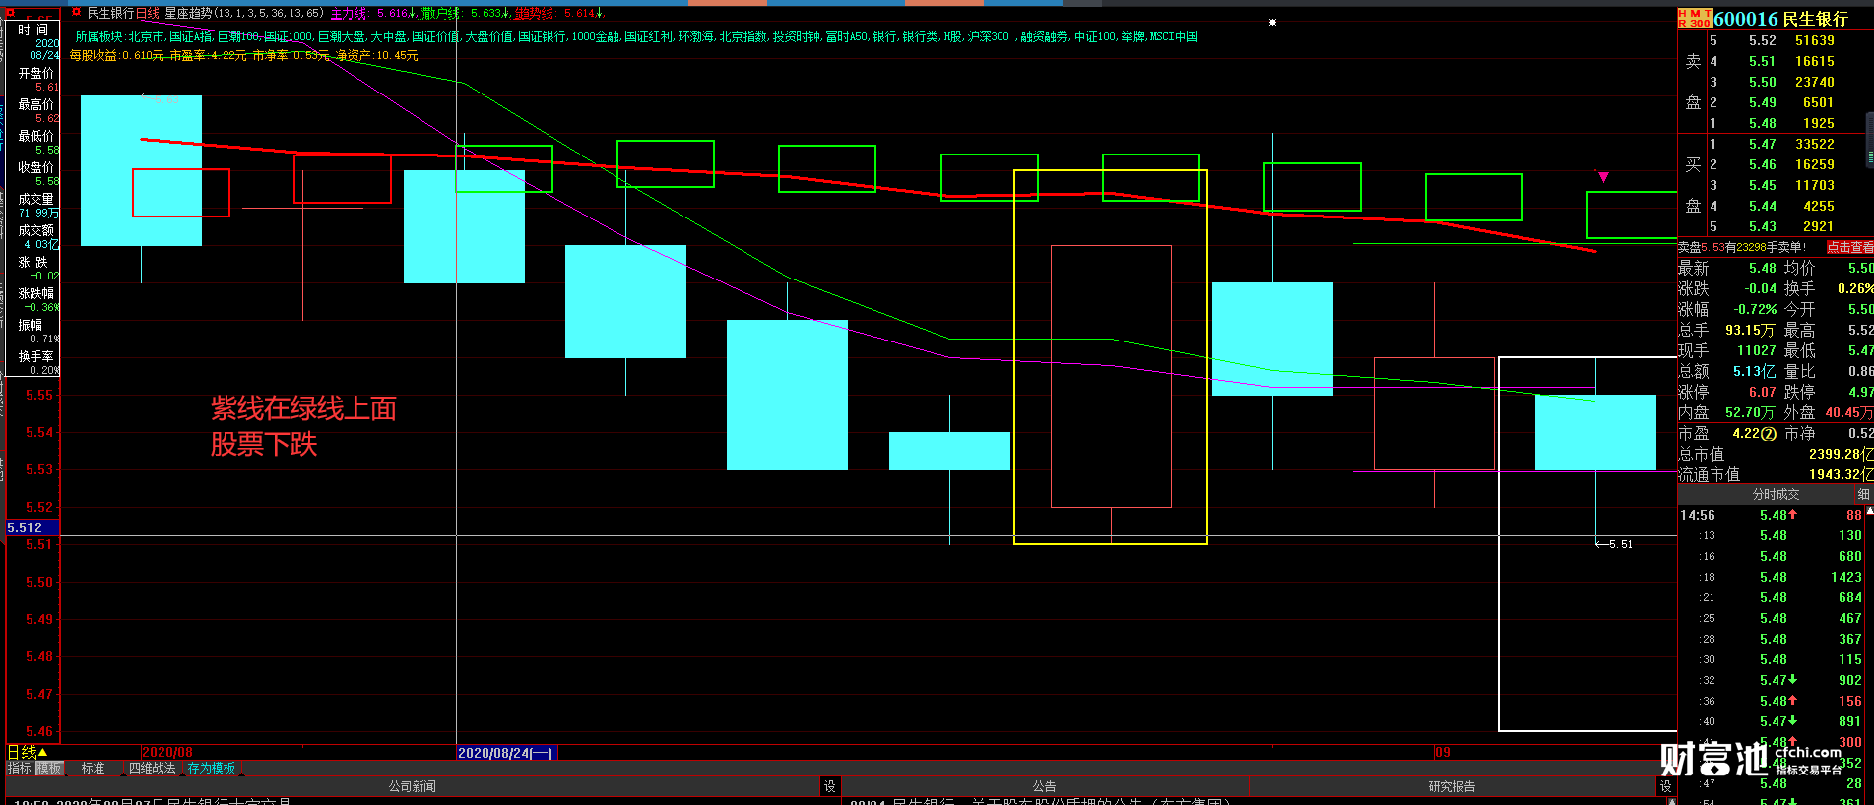The image size is (1874, 805).
Task: Click the MSCI中国 sector link
Action: coord(1174,36)
